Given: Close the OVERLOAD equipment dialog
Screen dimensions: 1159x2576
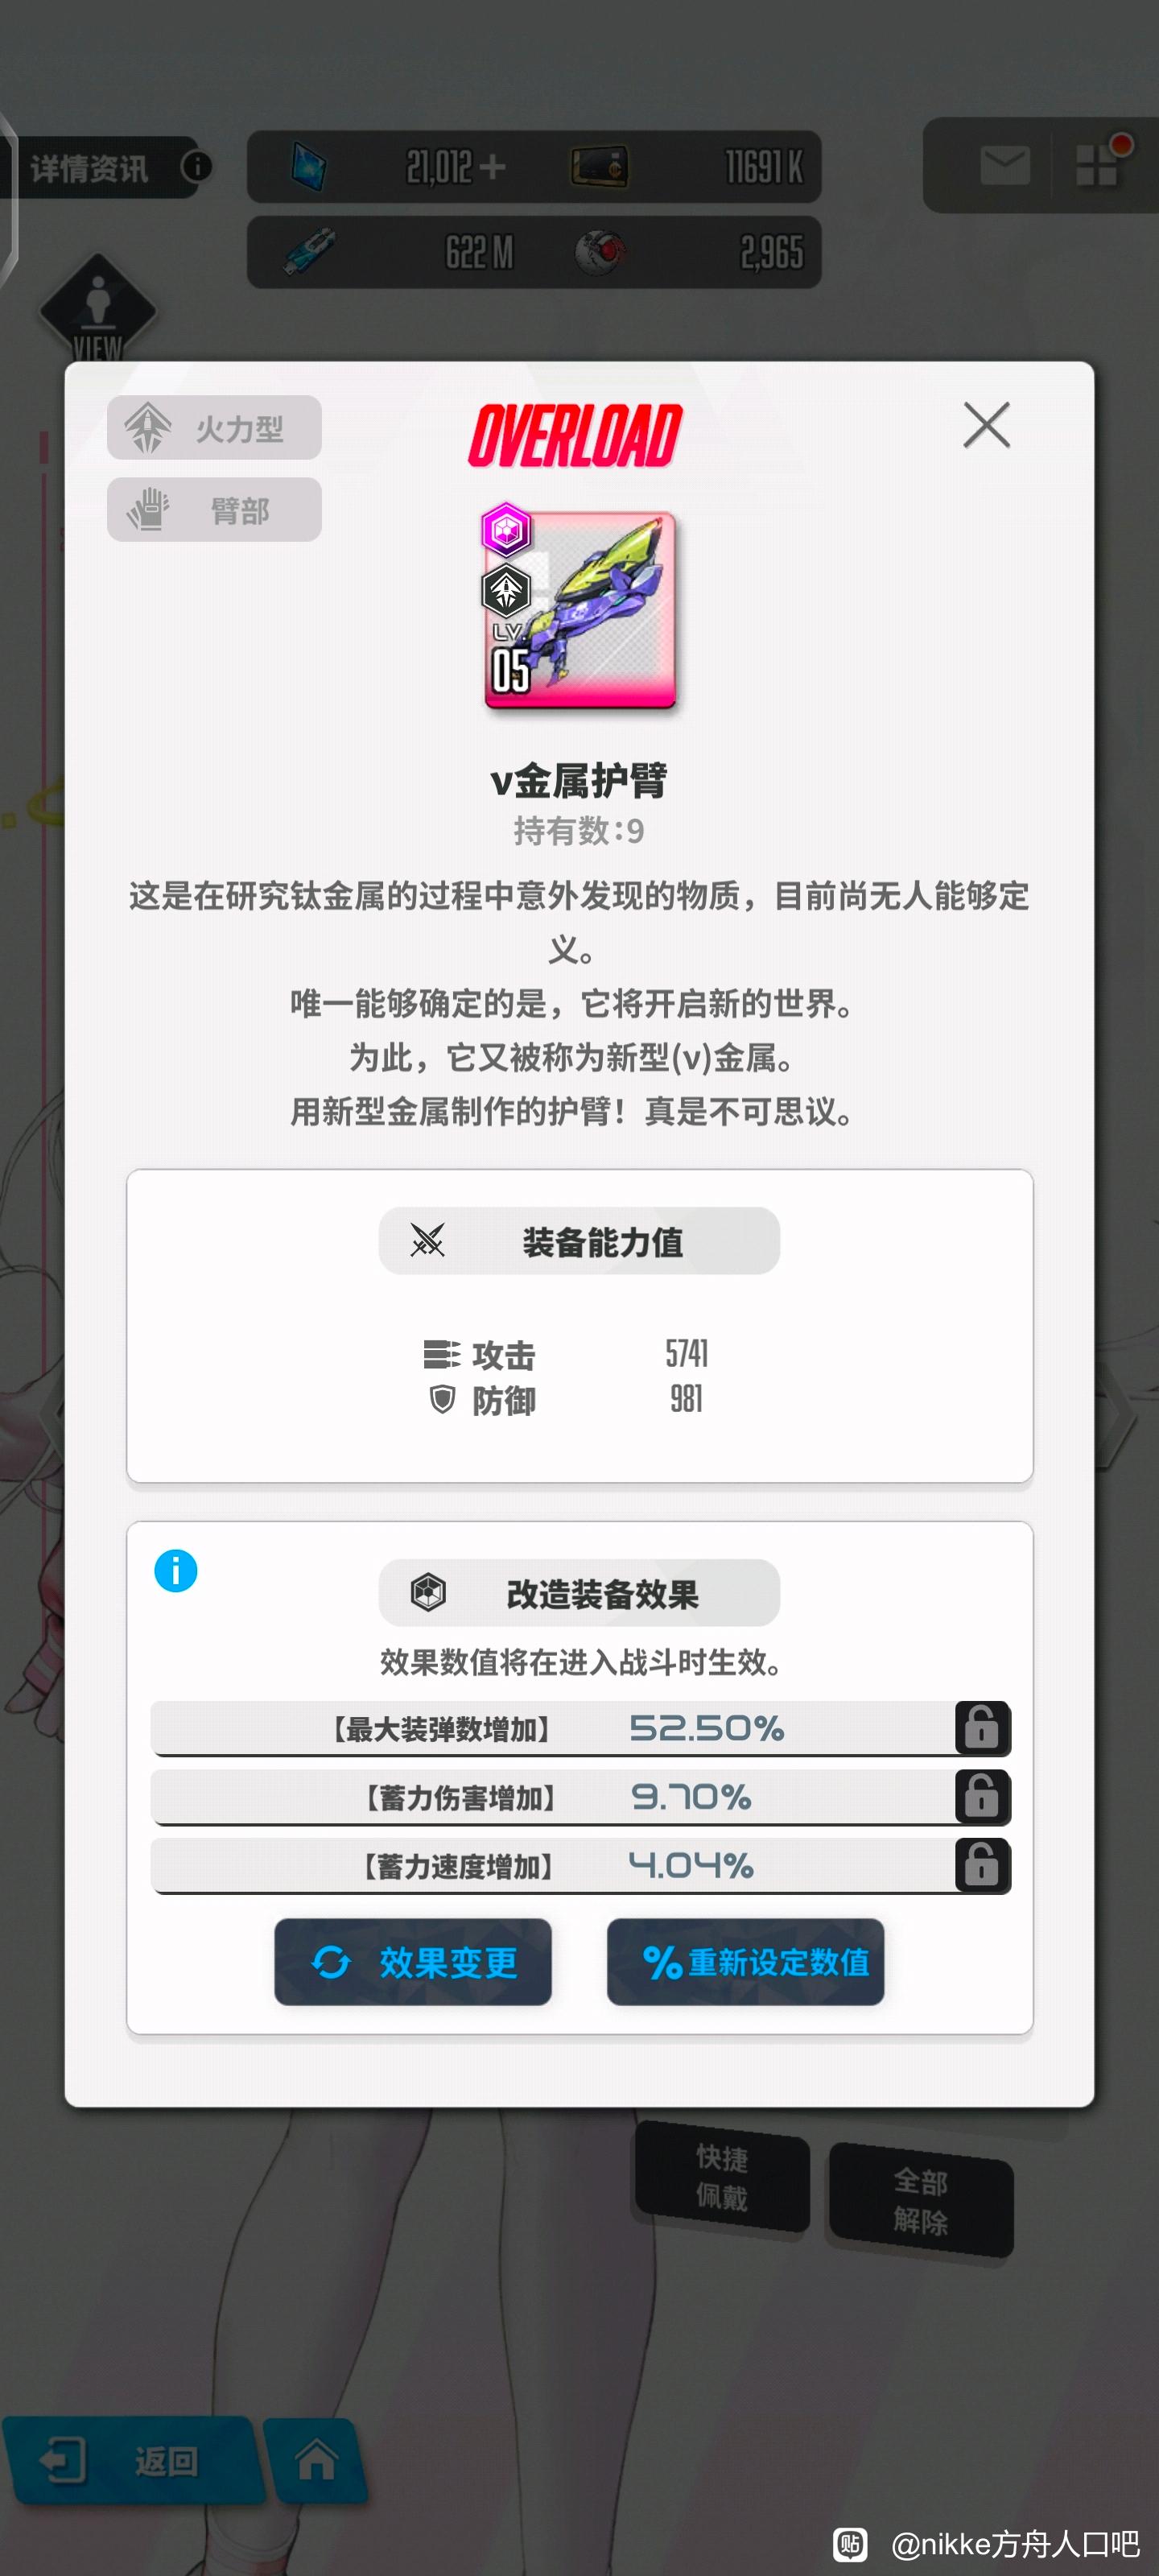Looking at the screenshot, I should [986, 425].
